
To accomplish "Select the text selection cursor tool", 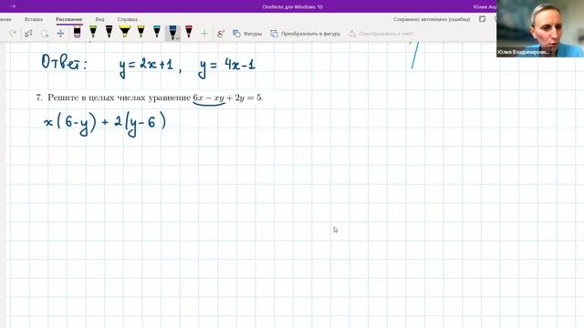I will click(28, 34).
